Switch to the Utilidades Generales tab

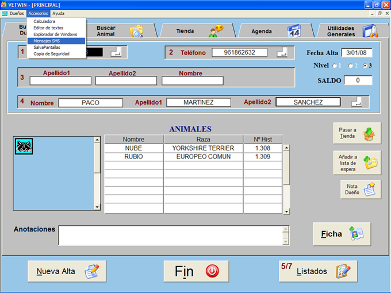pyautogui.click(x=352, y=31)
